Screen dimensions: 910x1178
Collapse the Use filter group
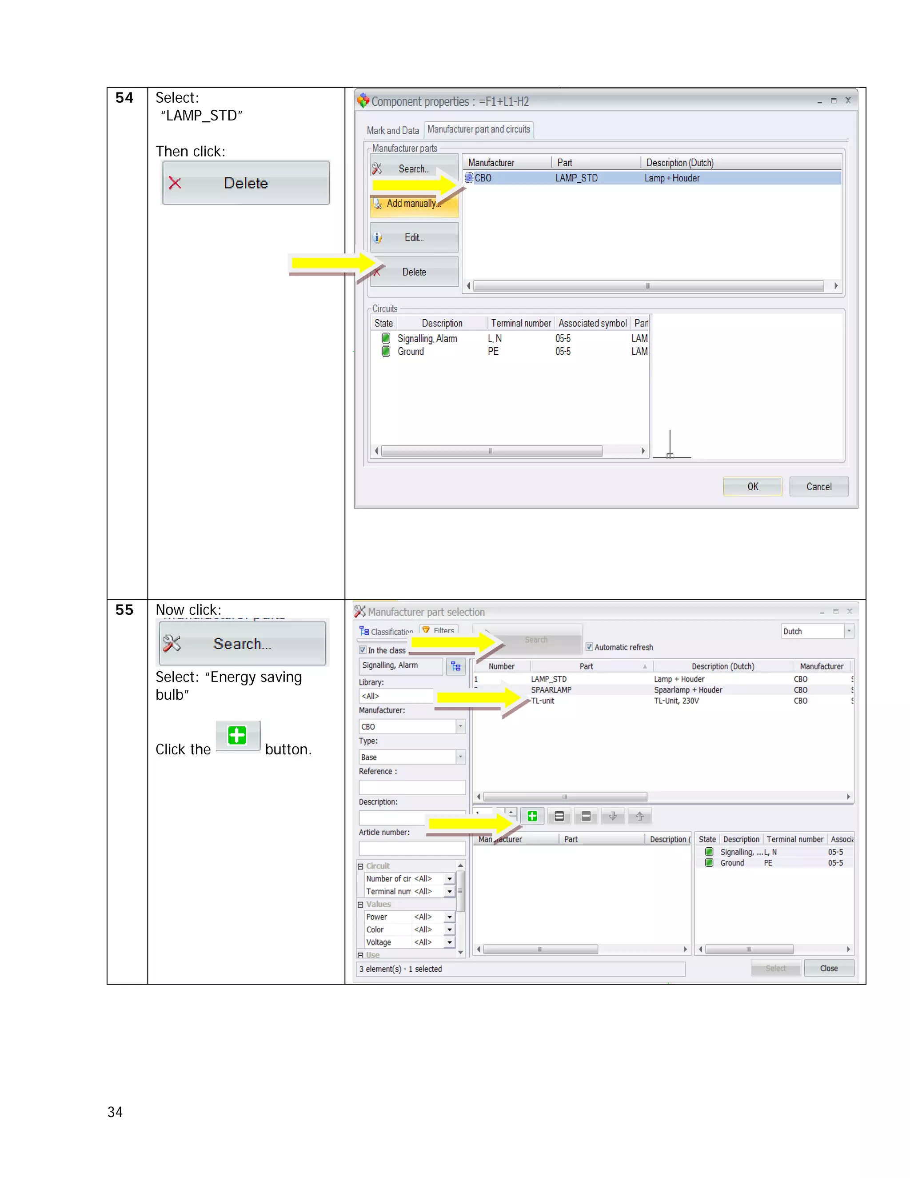361,955
